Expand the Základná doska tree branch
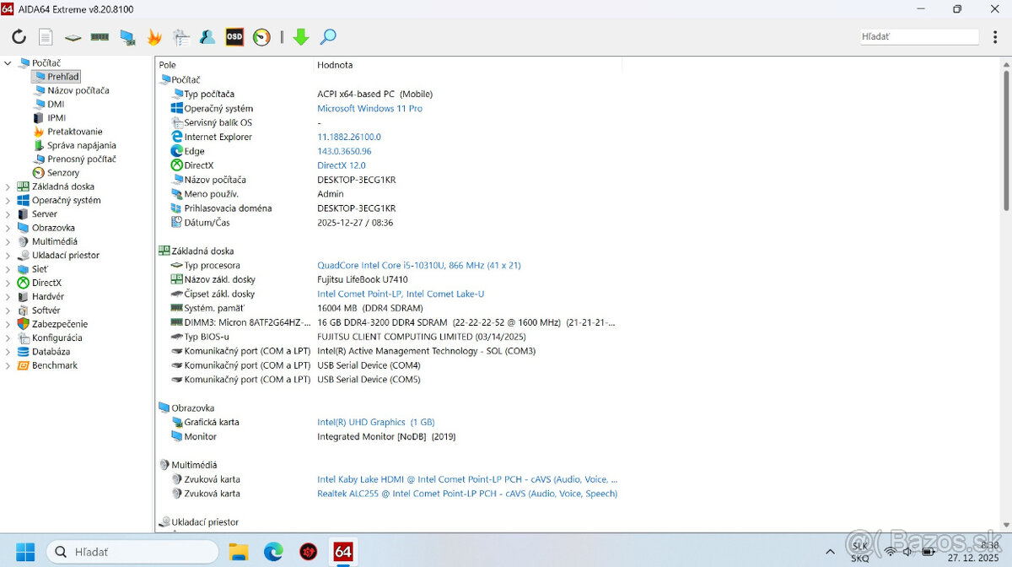Image resolution: width=1012 pixels, height=567 pixels. (7, 186)
